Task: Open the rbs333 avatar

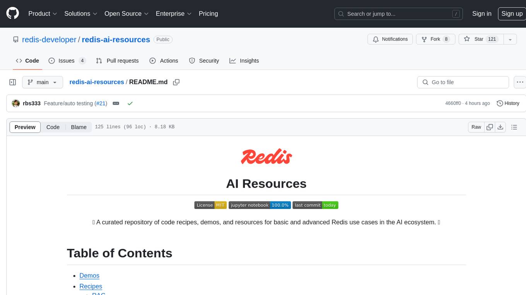Action: (x=16, y=103)
